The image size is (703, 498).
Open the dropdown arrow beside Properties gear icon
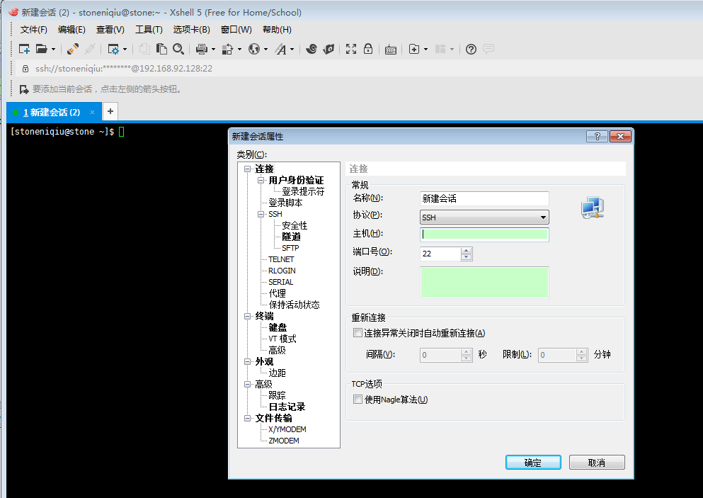(125, 49)
